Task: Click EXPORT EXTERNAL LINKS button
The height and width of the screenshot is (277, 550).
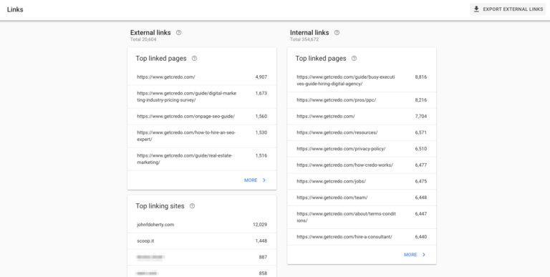Action: point(508,9)
